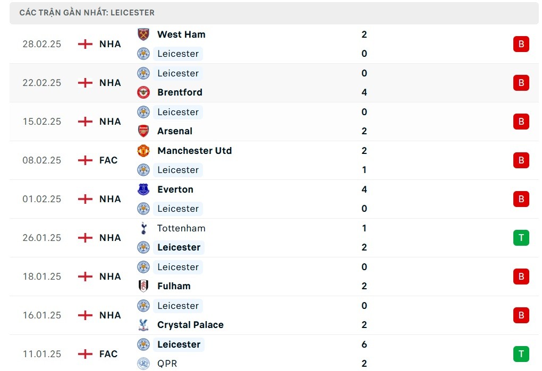
Task: Select the 01.02.25 Everton match row date
Action: pyautogui.click(x=41, y=199)
